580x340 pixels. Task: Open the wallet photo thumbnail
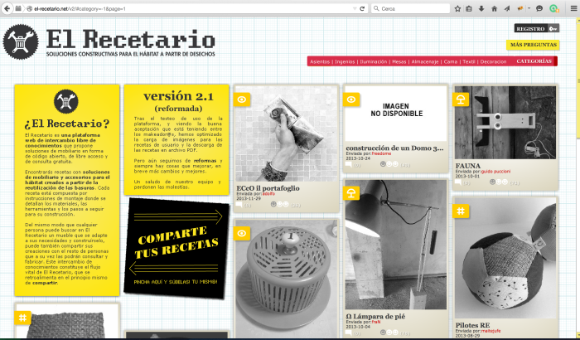(287, 134)
